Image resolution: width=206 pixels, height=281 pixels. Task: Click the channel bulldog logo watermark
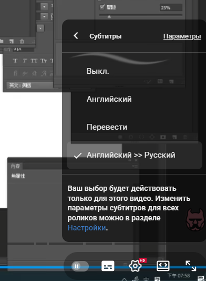tap(195, 220)
